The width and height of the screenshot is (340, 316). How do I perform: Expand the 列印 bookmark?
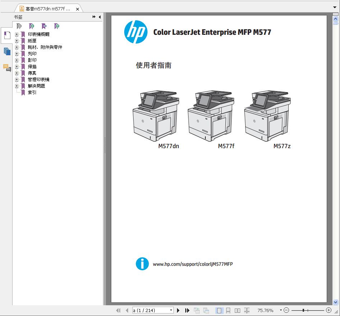click(x=17, y=54)
